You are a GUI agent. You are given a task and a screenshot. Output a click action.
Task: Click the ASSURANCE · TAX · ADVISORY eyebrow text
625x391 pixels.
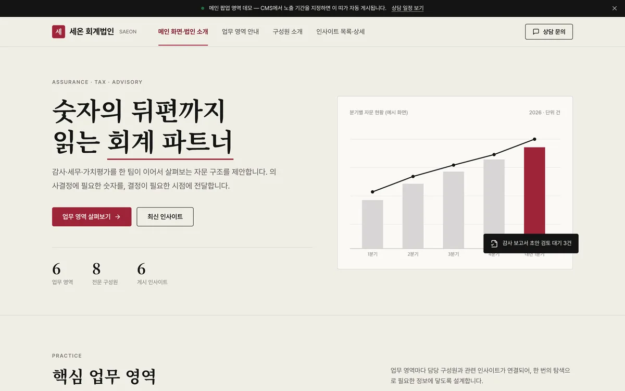[97, 82]
